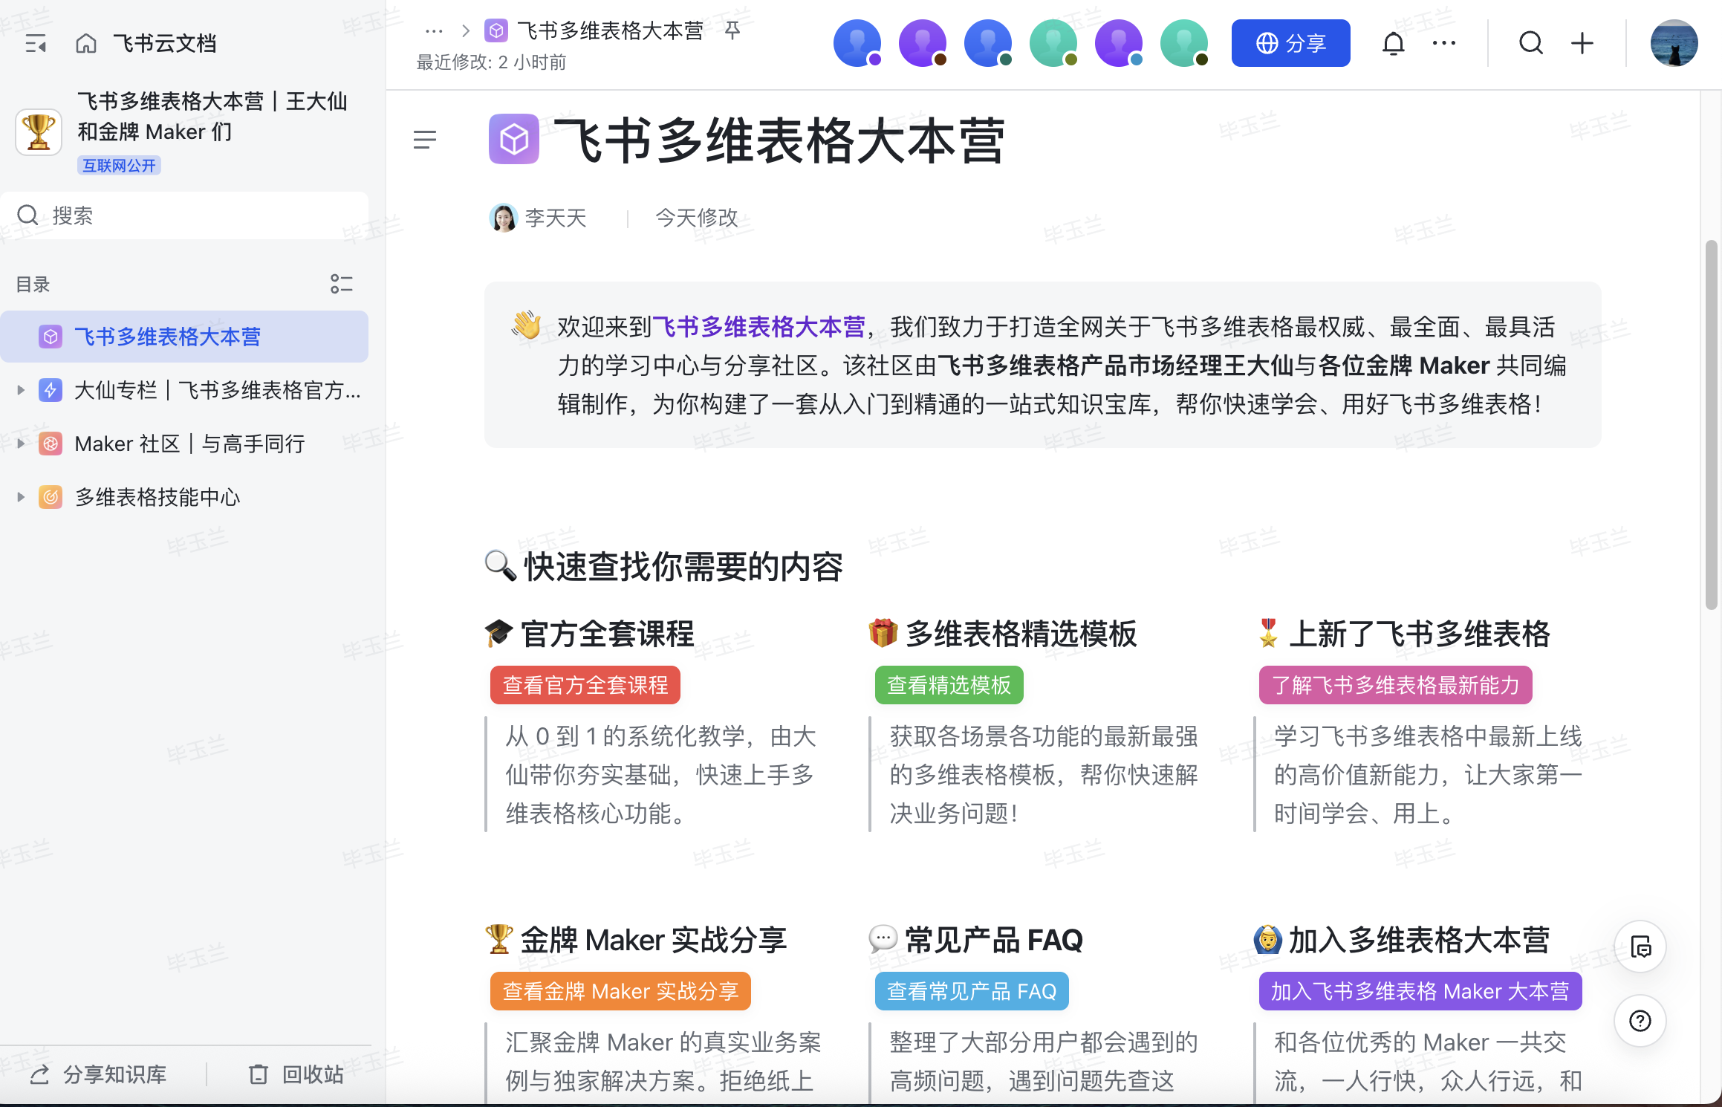Open the breadcrumb ellipsis menu
The width and height of the screenshot is (1722, 1107).
click(434, 31)
